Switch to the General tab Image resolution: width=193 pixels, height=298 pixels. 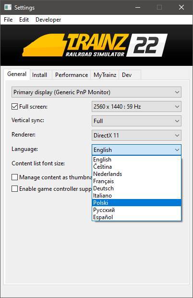coord(17,74)
